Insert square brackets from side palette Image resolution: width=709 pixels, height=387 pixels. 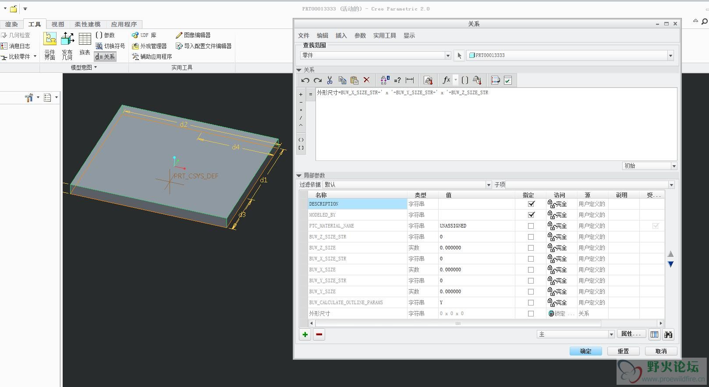click(301, 148)
